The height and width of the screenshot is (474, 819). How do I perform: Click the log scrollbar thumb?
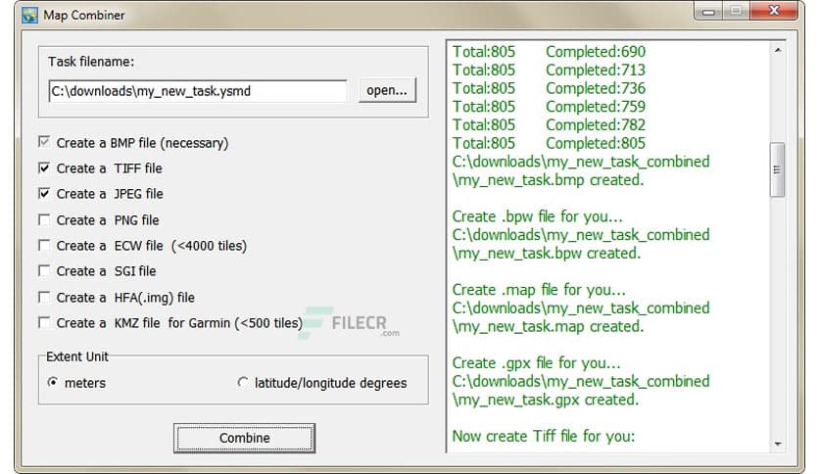777,169
